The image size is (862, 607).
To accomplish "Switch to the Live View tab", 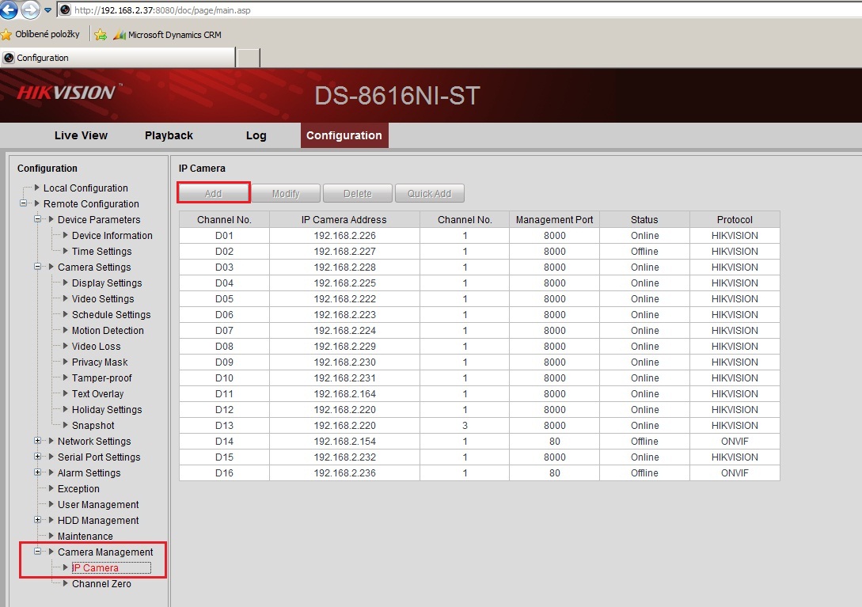I will pyautogui.click(x=81, y=135).
